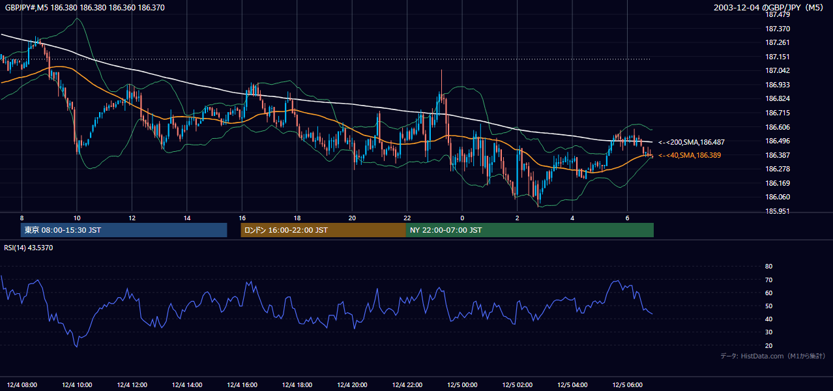Click price axis value 187.261

(777, 42)
